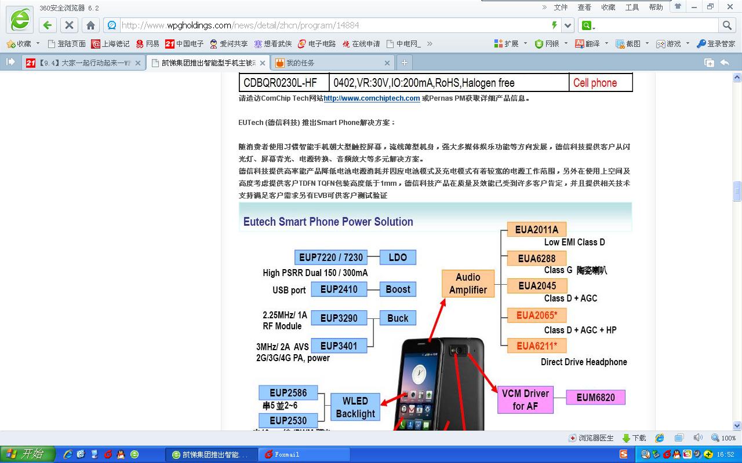Show more bookmarks with the chevron
742x463 pixels.
click(429, 43)
